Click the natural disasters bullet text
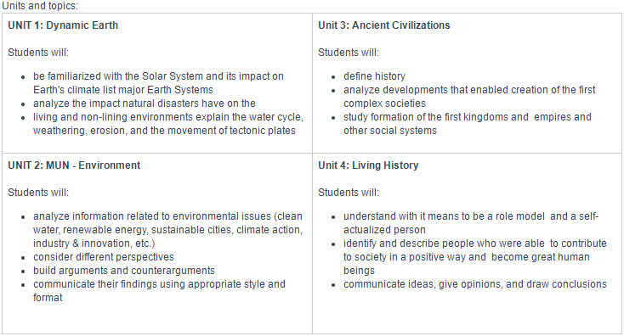The width and height of the screenshot is (624, 336). (144, 104)
